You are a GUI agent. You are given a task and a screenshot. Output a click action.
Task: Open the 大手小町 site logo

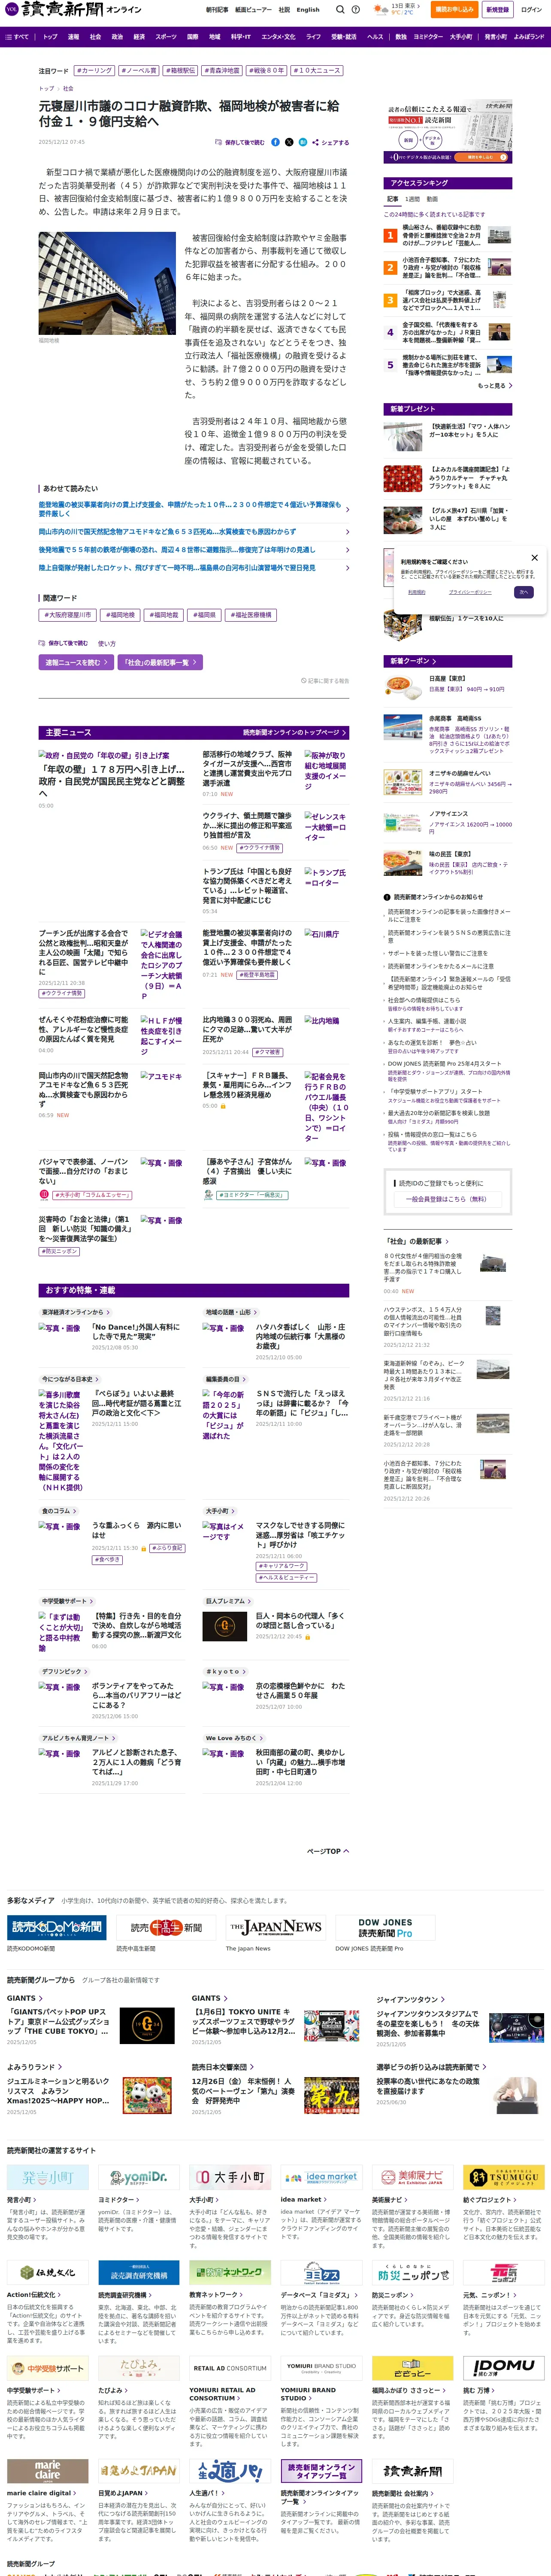coord(230,2177)
